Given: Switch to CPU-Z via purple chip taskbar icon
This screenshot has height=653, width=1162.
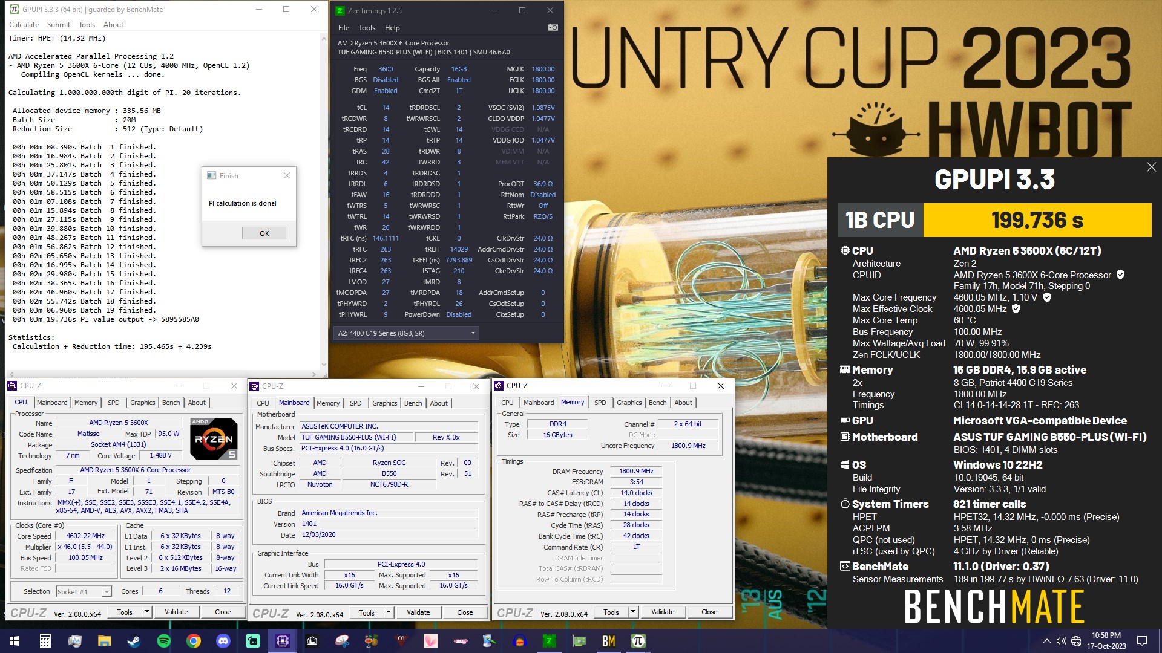Looking at the screenshot, I should pyautogui.click(x=283, y=641).
